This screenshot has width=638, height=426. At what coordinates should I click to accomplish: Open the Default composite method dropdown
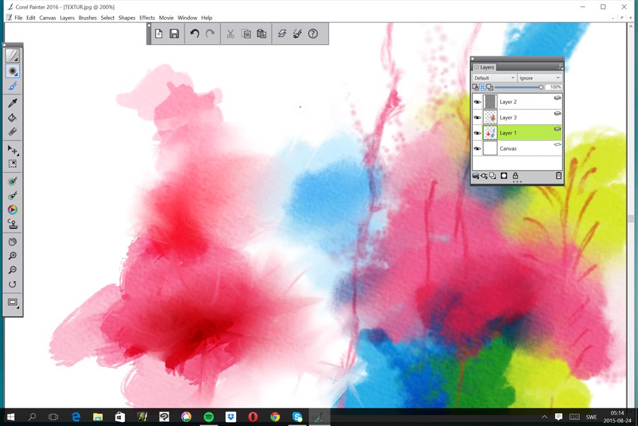tap(494, 77)
